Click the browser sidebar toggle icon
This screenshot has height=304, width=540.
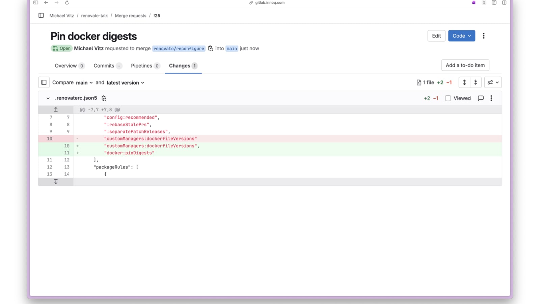[36, 3]
